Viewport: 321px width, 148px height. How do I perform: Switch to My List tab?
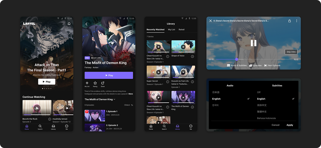172,30
